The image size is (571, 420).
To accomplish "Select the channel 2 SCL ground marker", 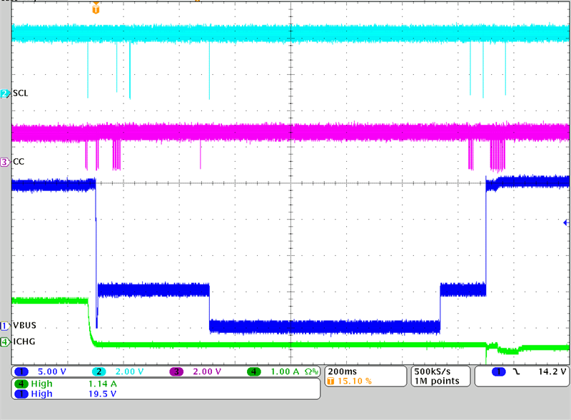I will [6, 93].
